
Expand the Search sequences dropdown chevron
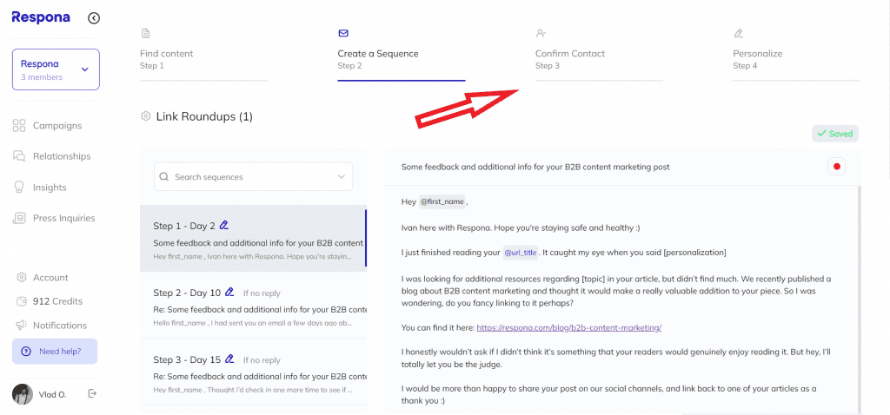point(341,177)
